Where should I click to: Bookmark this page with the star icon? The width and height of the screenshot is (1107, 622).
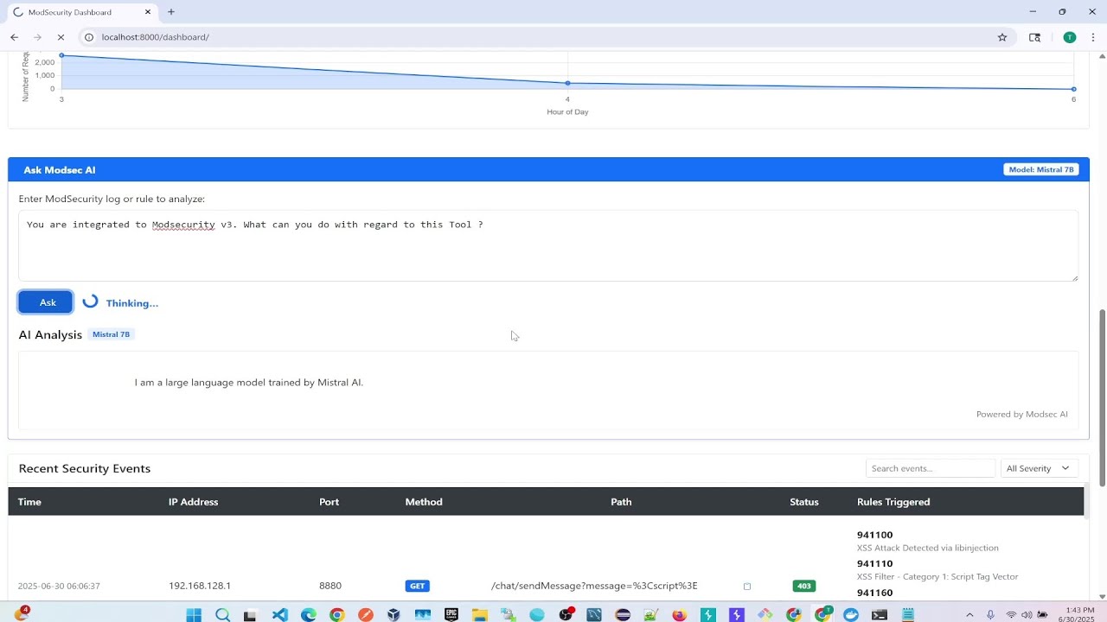1002,37
